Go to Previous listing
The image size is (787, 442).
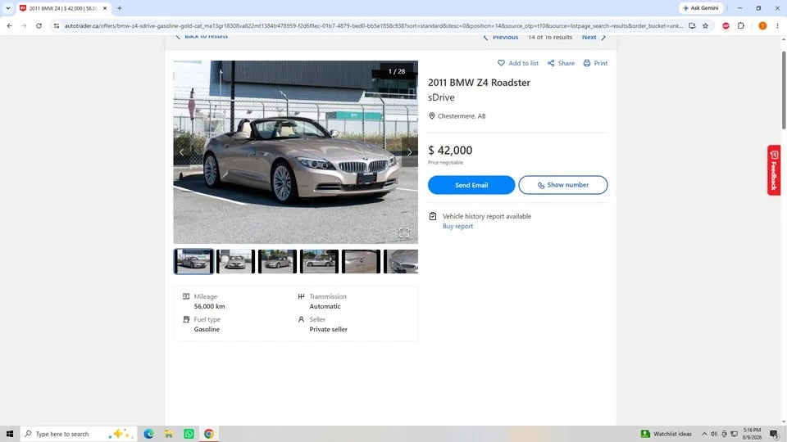click(x=500, y=38)
